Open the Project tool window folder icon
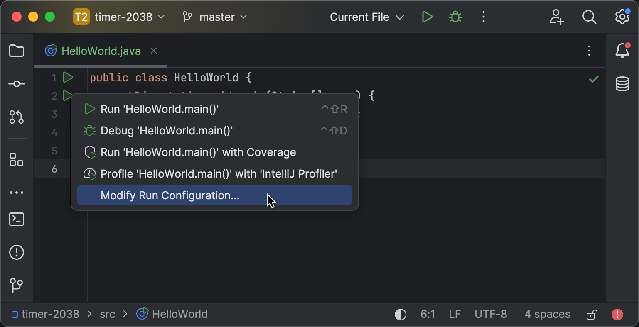 pyautogui.click(x=16, y=51)
